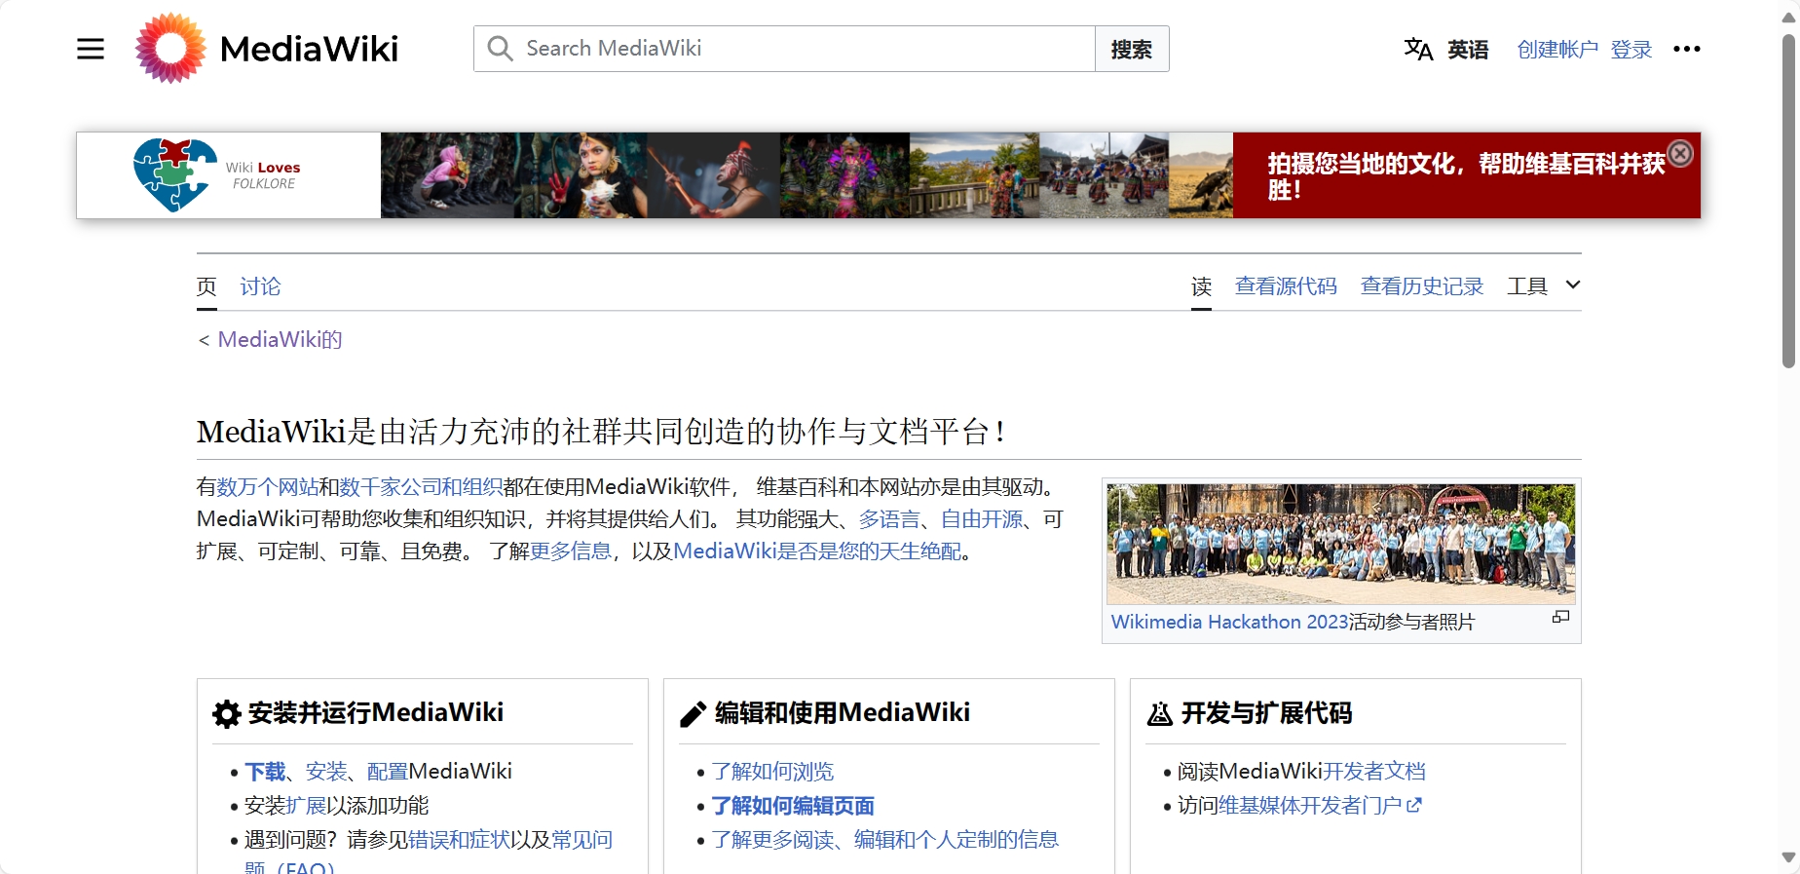Open the 了解更多阅读、编辑和个人定制的信息 link
This screenshot has height=874, width=1800.
884,840
